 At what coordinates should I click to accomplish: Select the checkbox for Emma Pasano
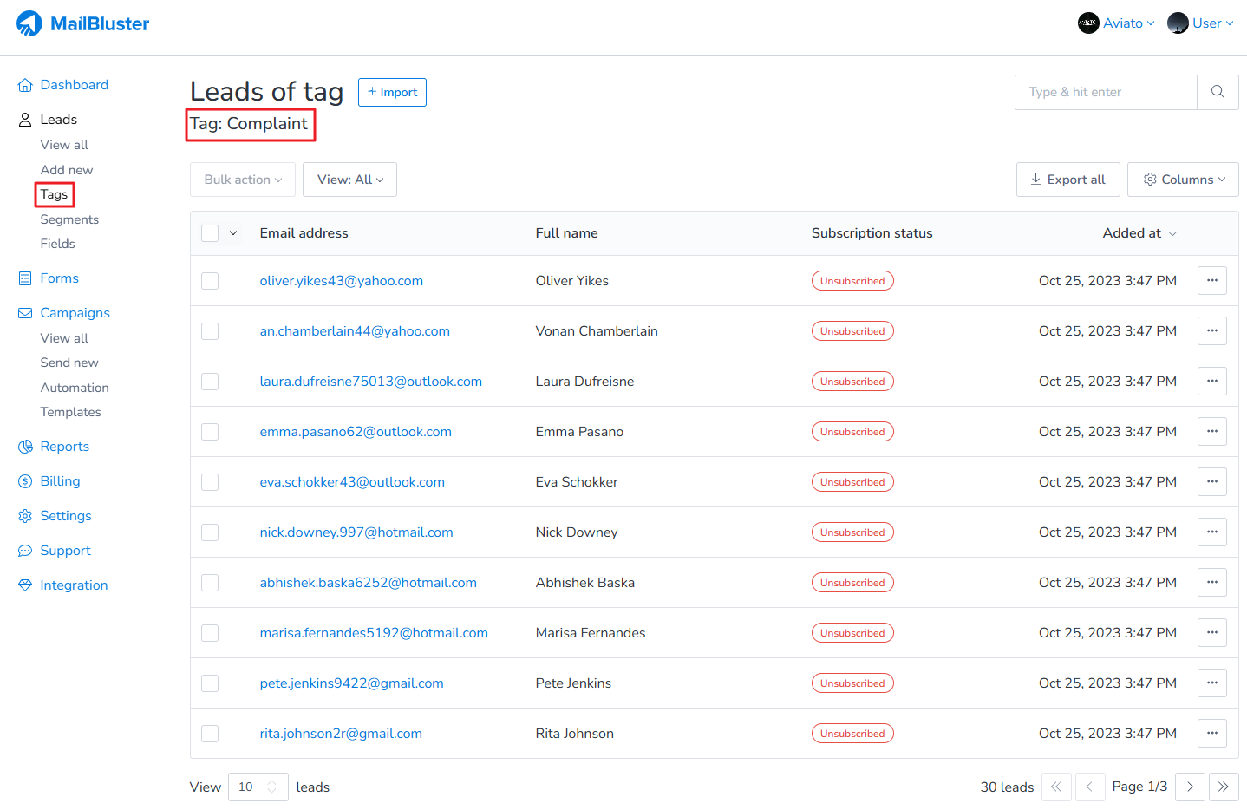coord(210,432)
